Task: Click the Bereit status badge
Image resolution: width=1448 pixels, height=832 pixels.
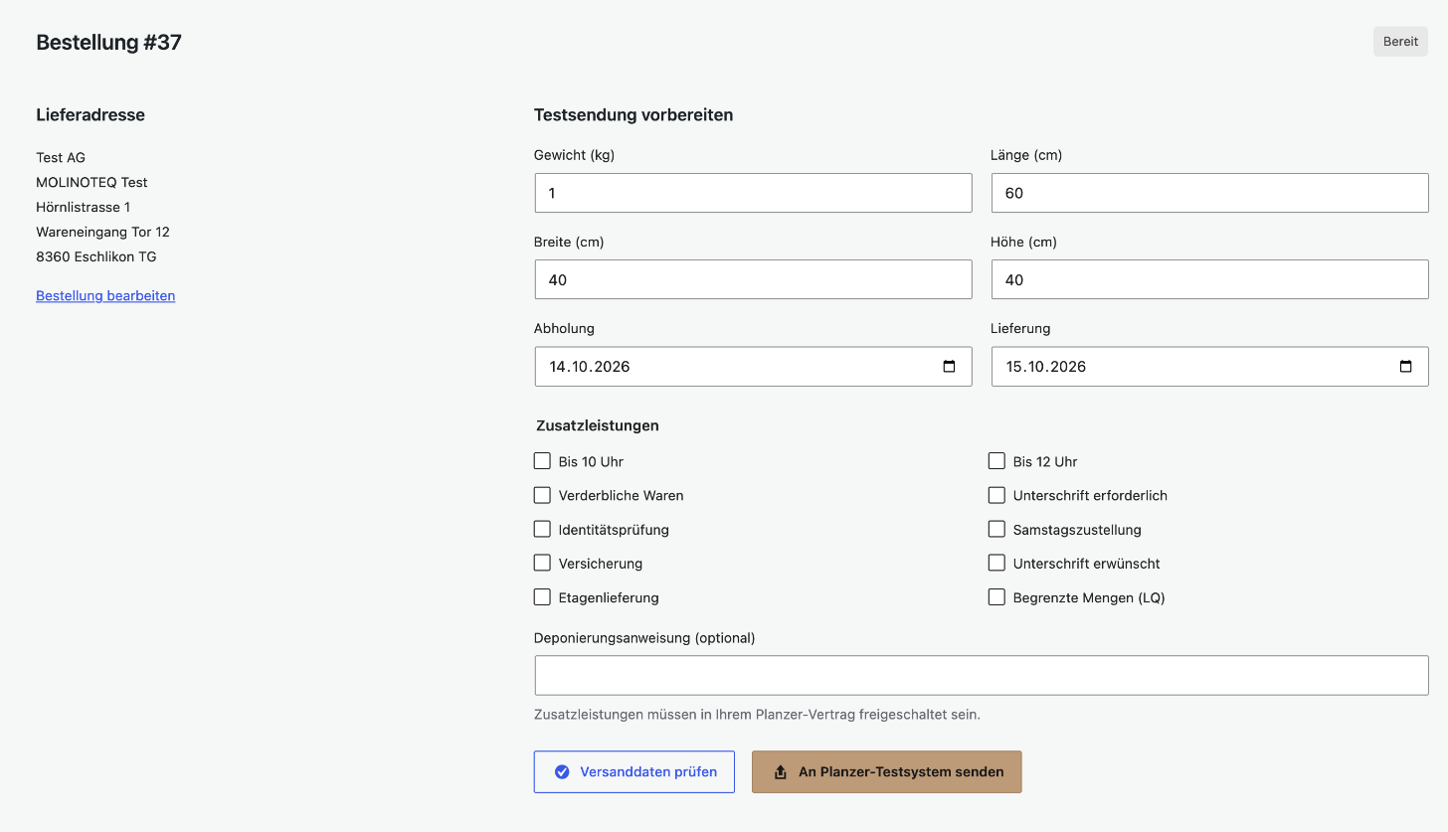Action: pos(1400,42)
